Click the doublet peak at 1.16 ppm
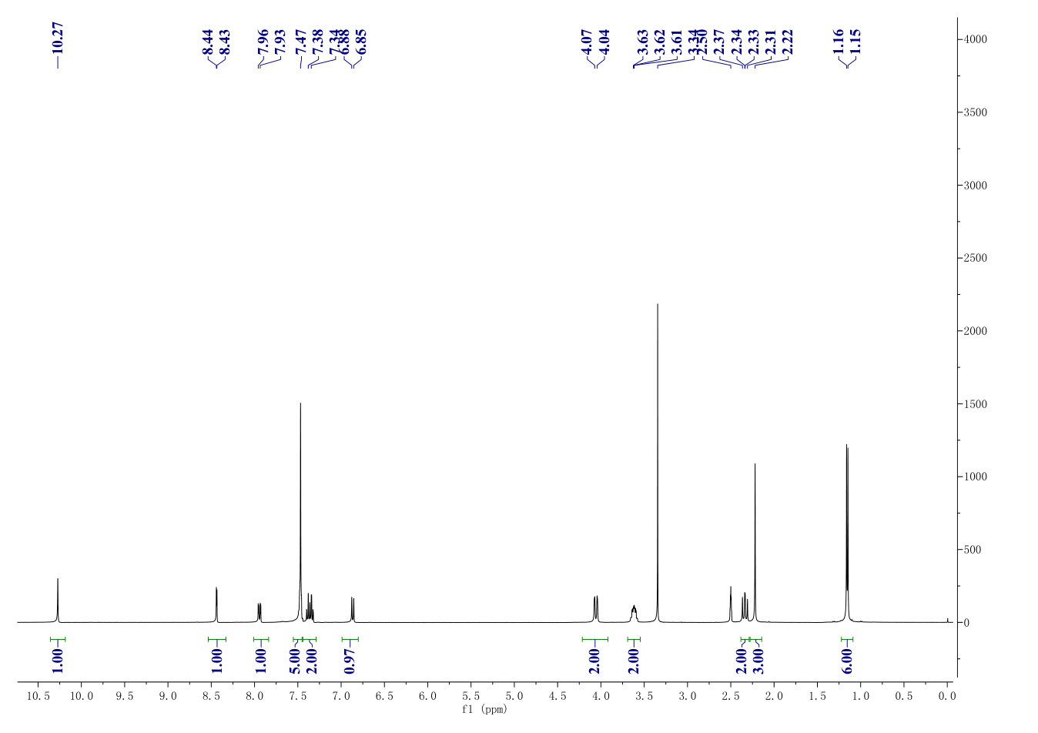Image resolution: width=1038 pixels, height=733 pixels. (x=847, y=533)
